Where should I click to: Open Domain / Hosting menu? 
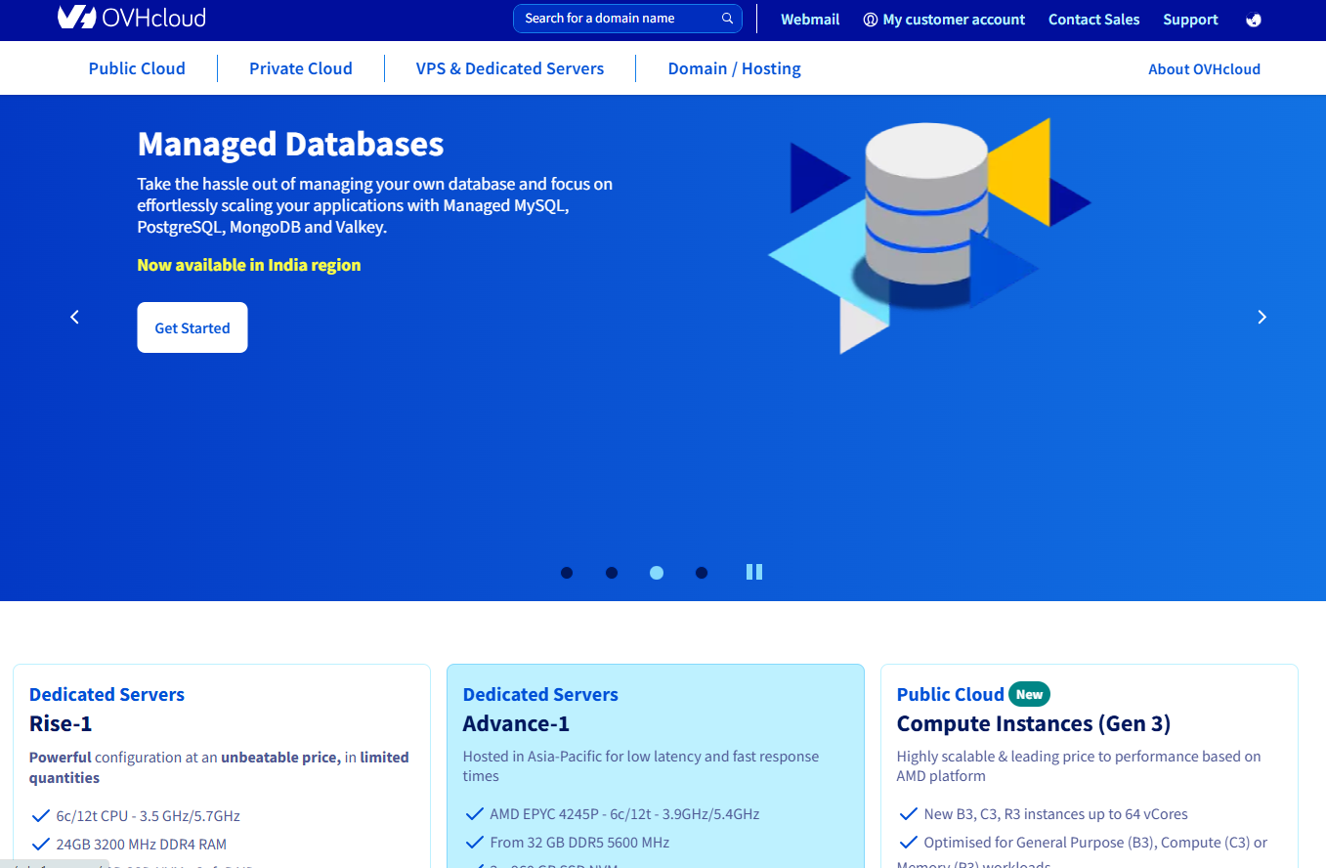[x=734, y=68]
